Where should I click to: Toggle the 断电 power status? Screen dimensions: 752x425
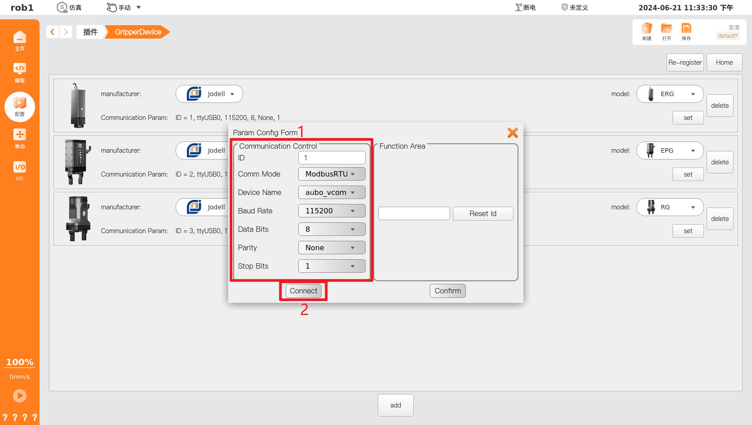click(x=525, y=7)
